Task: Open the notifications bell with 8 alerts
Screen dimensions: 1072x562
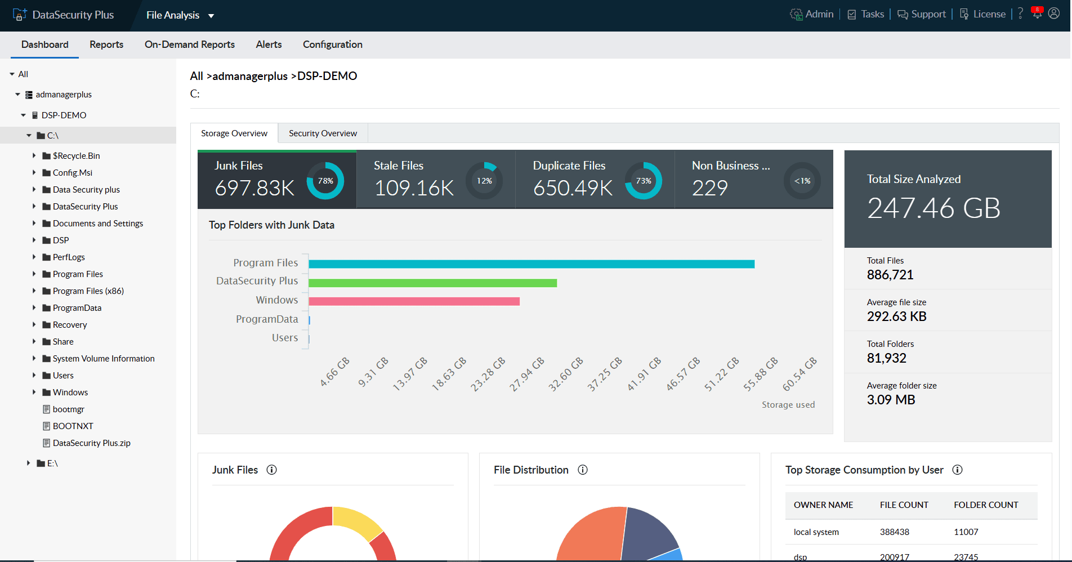Action: pos(1037,14)
